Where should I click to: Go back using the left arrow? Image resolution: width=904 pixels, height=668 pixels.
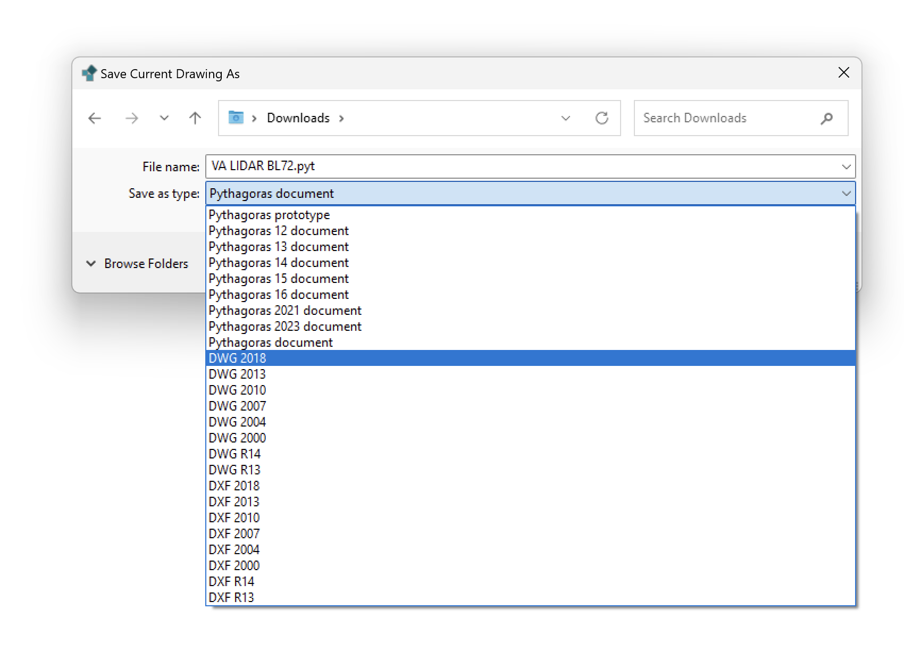pyautogui.click(x=95, y=118)
